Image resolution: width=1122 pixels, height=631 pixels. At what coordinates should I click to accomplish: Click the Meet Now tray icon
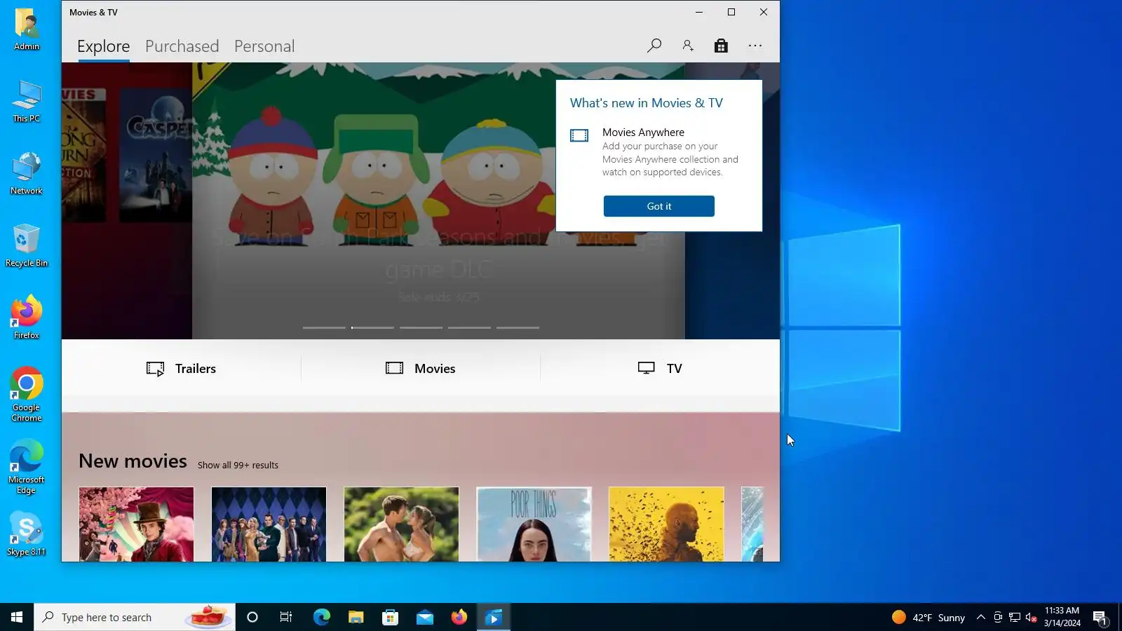[x=998, y=617]
